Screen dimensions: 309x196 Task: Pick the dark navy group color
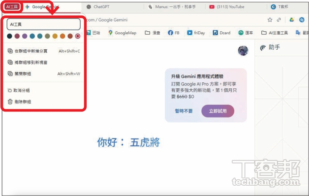click(9, 36)
